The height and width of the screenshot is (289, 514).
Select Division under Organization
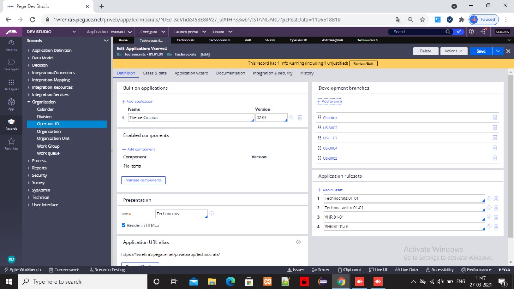[44, 117]
